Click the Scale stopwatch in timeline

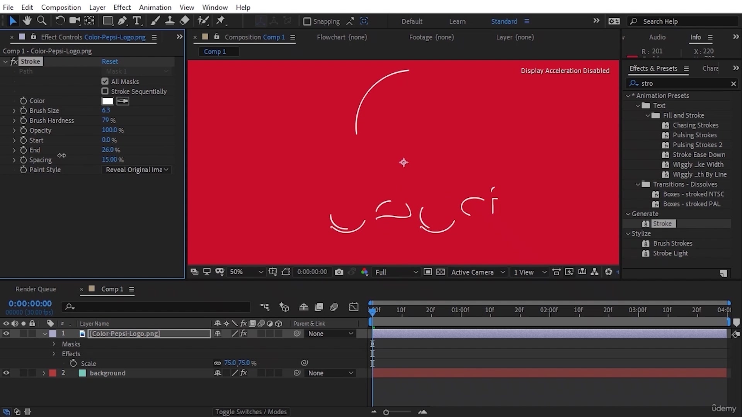pyautogui.click(x=73, y=363)
